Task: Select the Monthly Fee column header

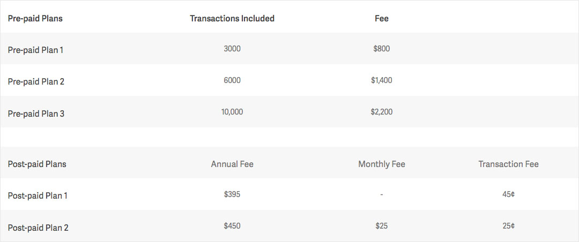Action: 381,164
